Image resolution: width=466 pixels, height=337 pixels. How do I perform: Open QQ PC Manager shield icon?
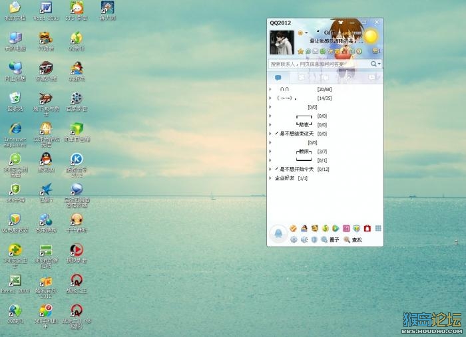click(357, 228)
